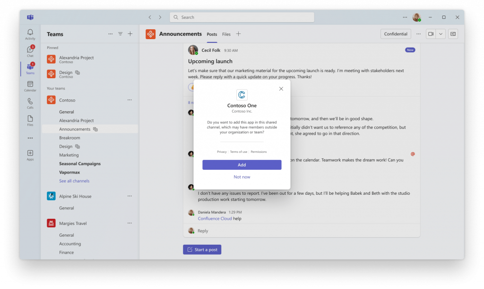Screen dimensions: 484x289
Task: Open the Apps store icon
Action: click(x=30, y=155)
